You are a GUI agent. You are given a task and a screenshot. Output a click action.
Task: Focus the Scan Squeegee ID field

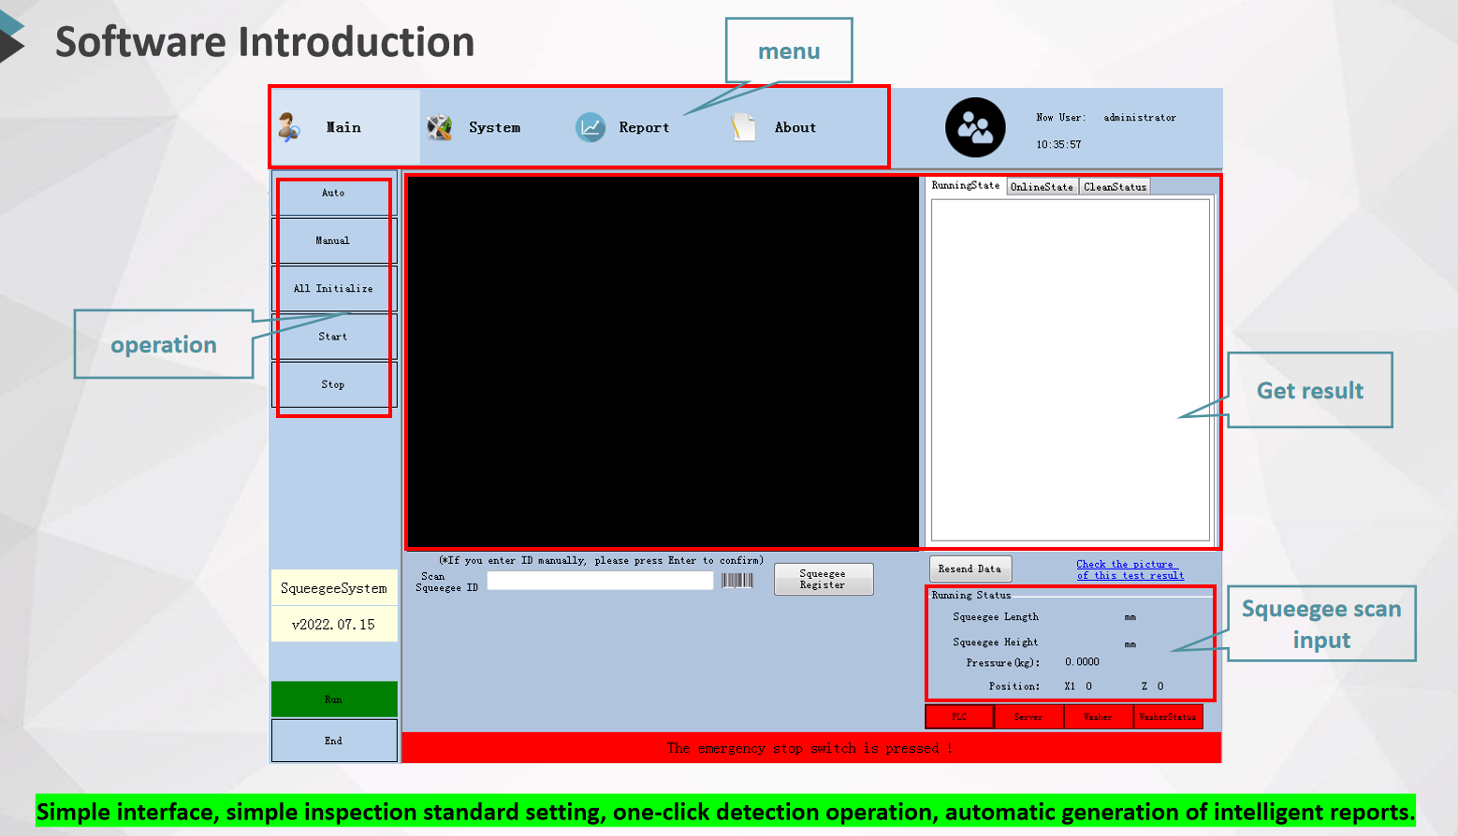pyautogui.click(x=600, y=581)
